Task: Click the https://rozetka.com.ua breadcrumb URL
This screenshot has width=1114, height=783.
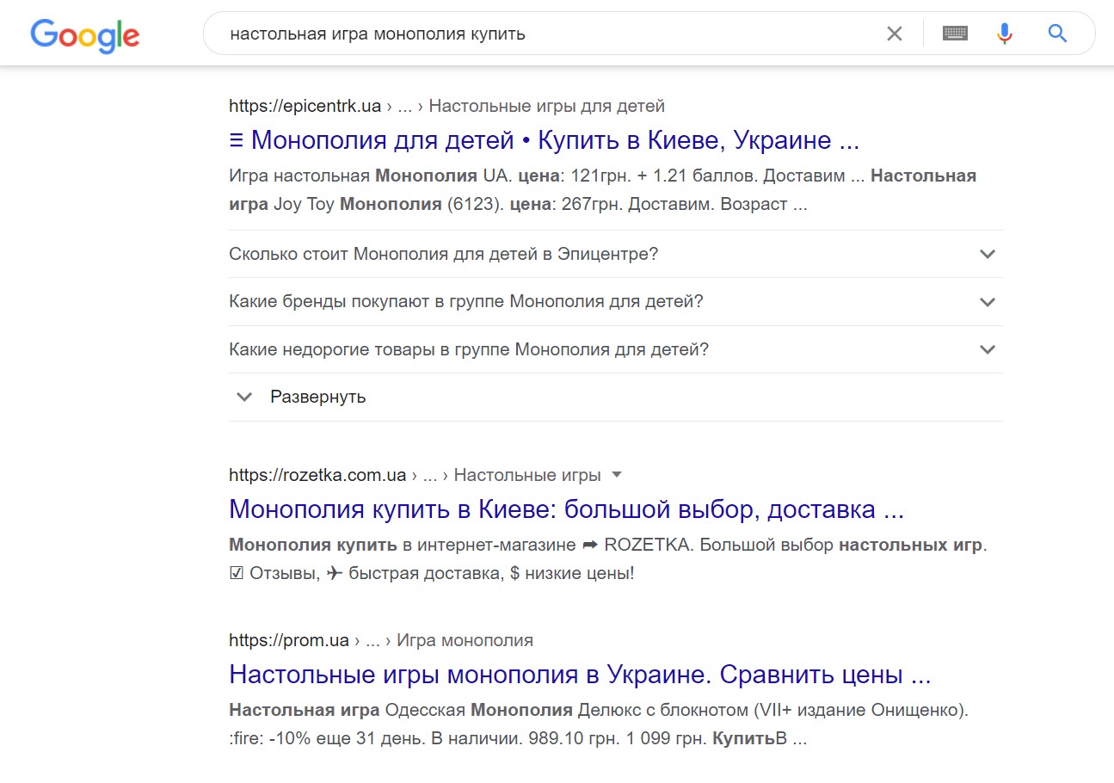Action: (x=317, y=475)
